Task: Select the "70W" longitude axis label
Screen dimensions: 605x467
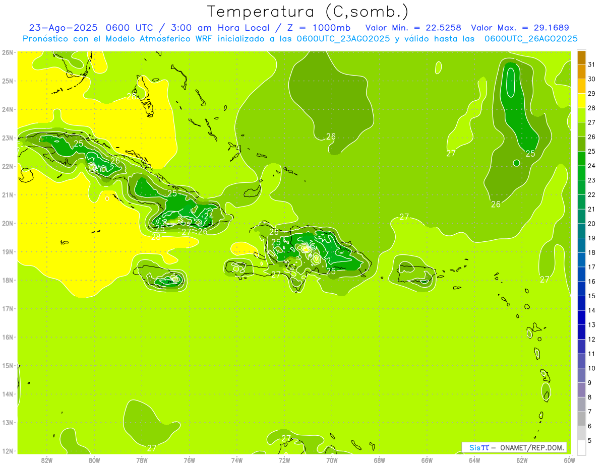Action: coord(332,460)
